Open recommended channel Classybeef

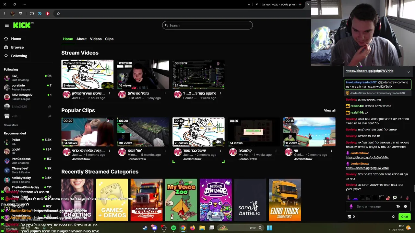28,170
